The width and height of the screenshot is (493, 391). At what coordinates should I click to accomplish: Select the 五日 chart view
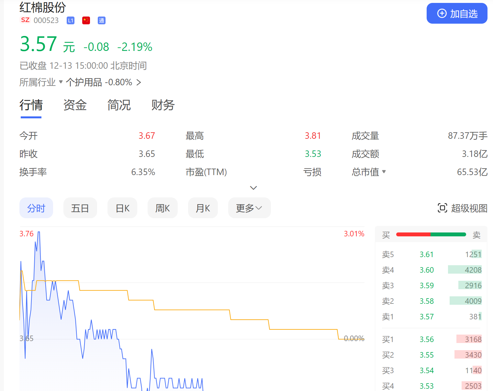coord(80,208)
